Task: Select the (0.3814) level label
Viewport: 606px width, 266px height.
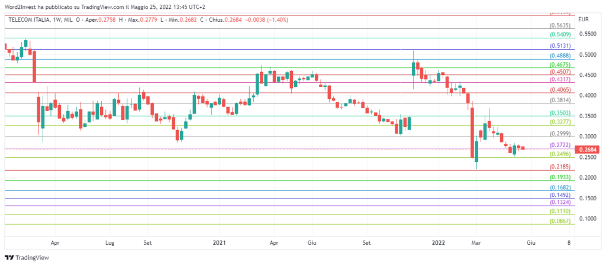Action: click(x=560, y=100)
